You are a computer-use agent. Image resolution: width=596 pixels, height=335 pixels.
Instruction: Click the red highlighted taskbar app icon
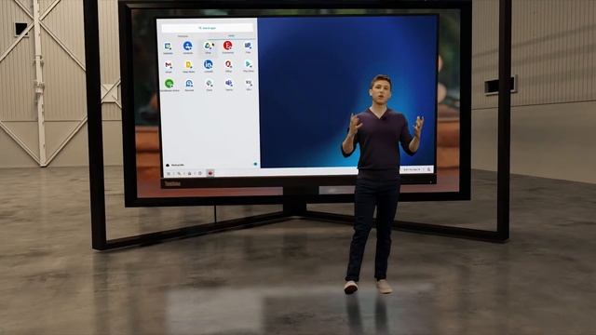click(210, 173)
